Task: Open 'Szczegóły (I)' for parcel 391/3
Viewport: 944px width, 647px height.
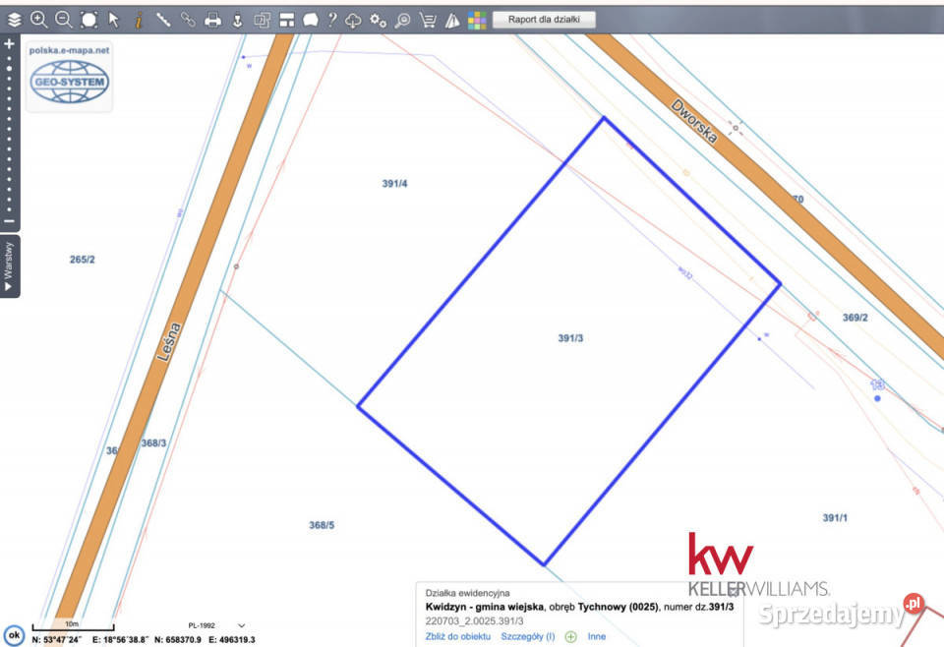Action: [x=527, y=636]
